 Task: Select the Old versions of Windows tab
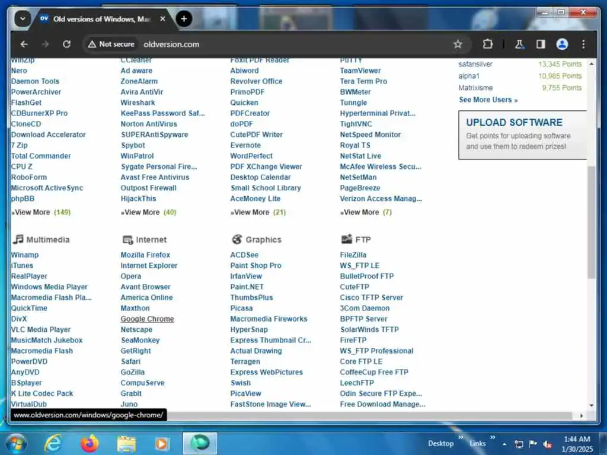(103, 18)
